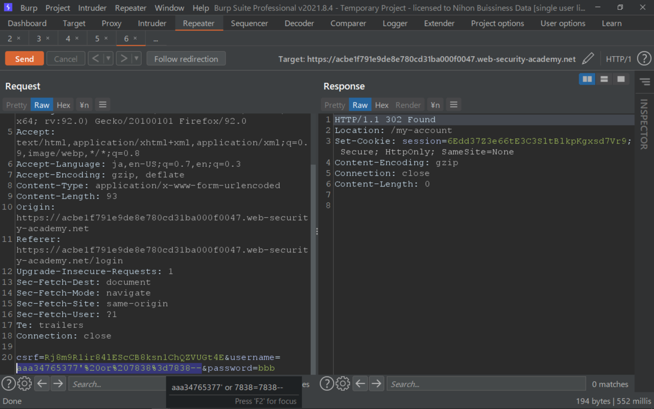The width and height of the screenshot is (654, 409).
Task: Toggle non-printable characters in Response pane
Action: point(435,105)
